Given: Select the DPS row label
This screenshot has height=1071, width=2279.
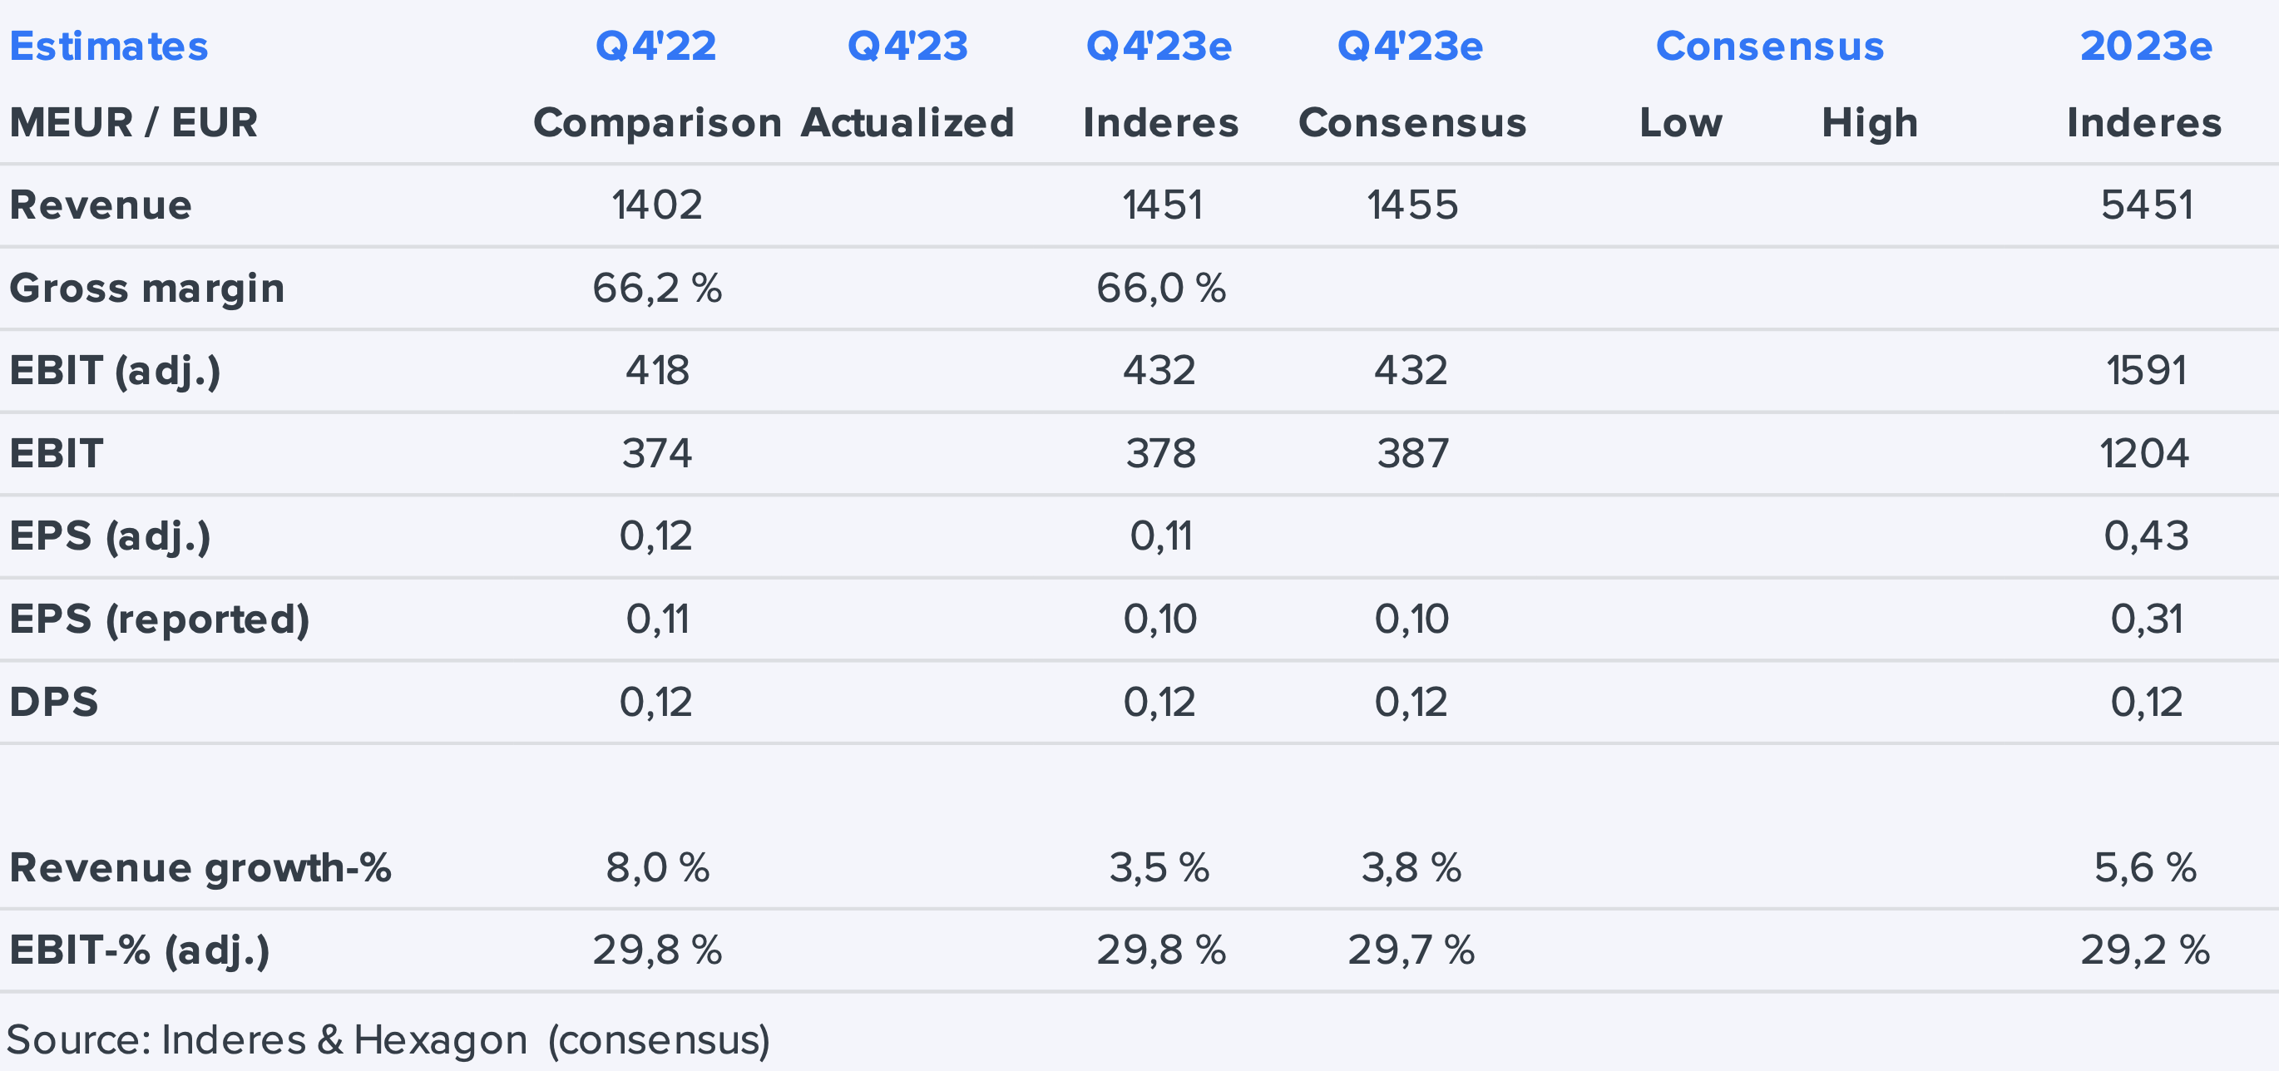Looking at the screenshot, I should [x=54, y=702].
